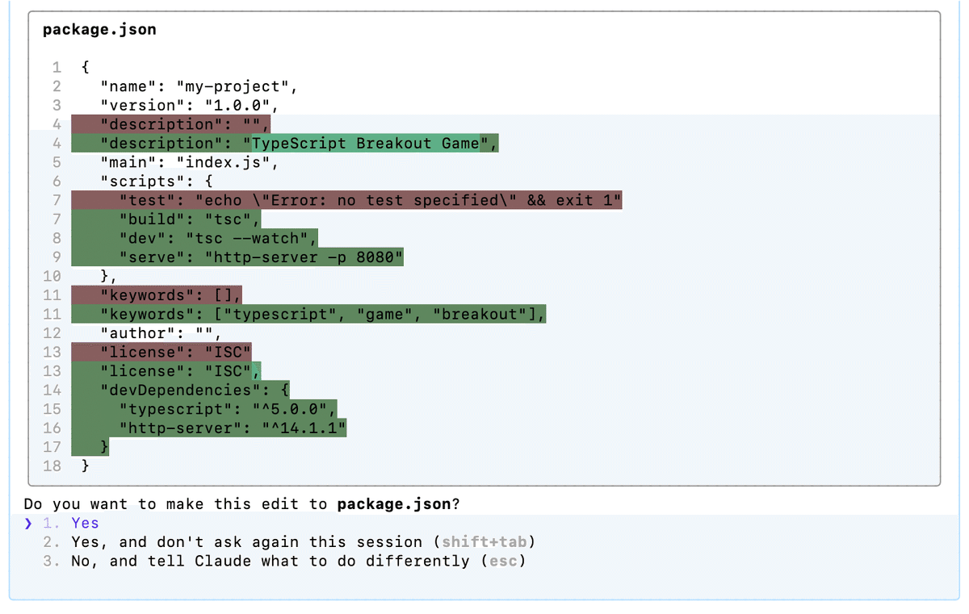Click the "typescript": "^5.0.0" line
The image size is (969, 614).
pos(227,409)
